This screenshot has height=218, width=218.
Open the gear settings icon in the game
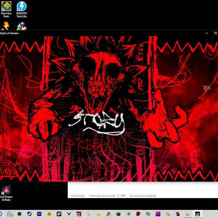point(211,53)
